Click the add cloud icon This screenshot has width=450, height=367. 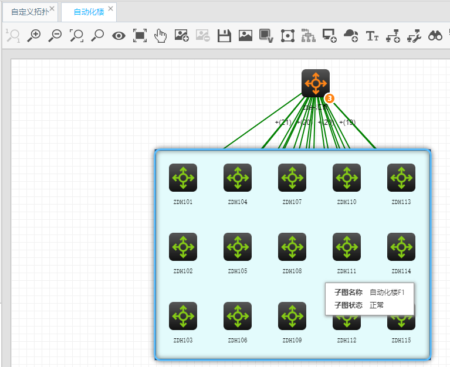[x=350, y=36]
